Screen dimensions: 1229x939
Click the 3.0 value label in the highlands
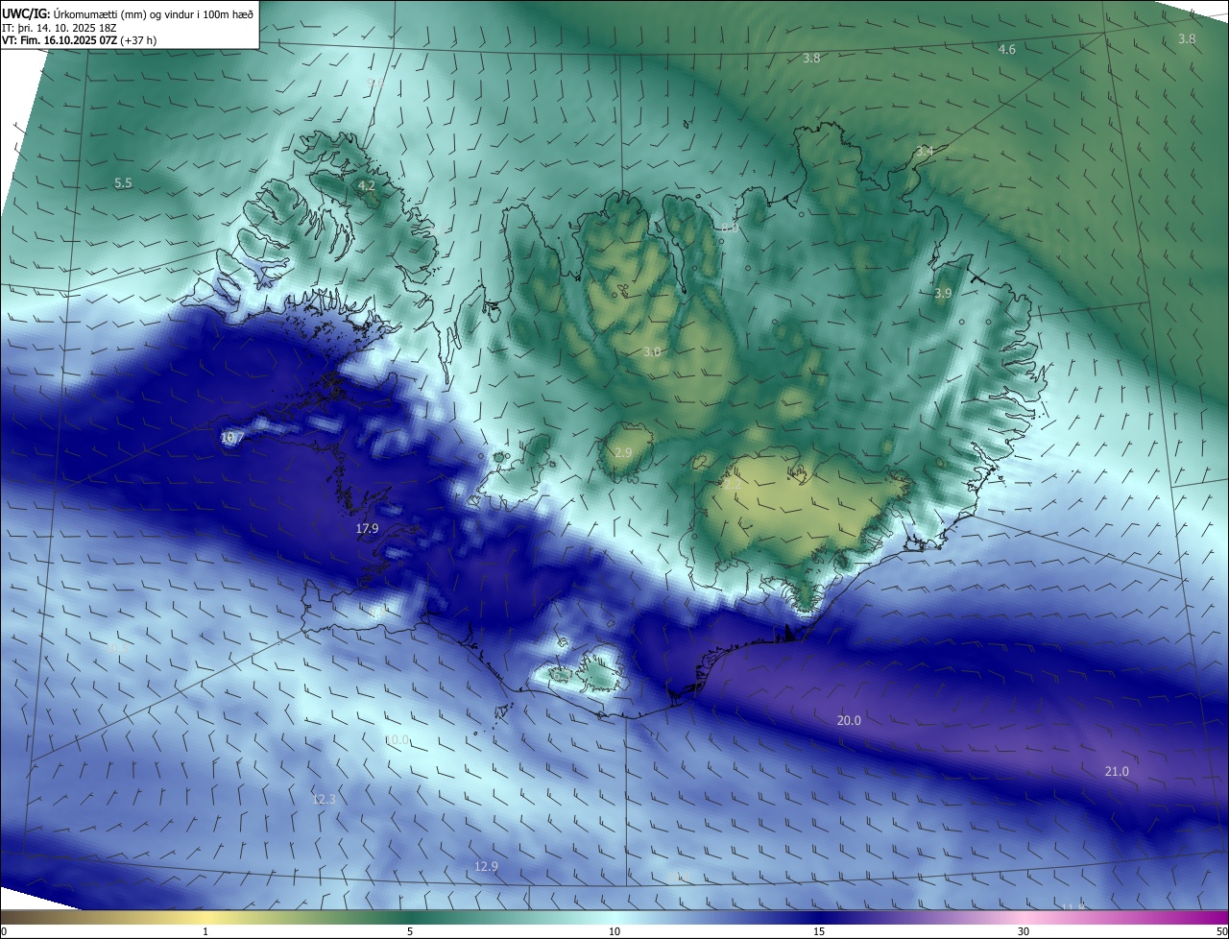(652, 352)
